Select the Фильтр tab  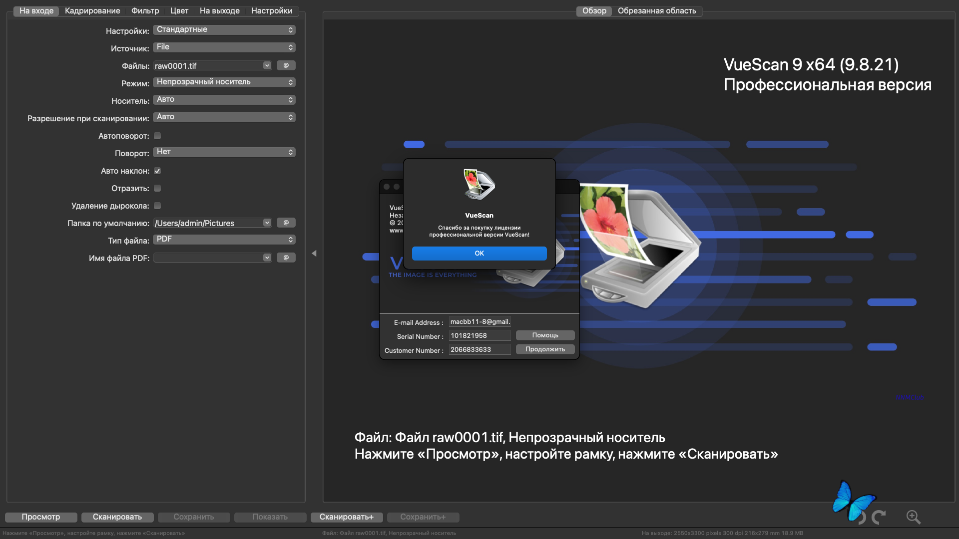tap(145, 11)
